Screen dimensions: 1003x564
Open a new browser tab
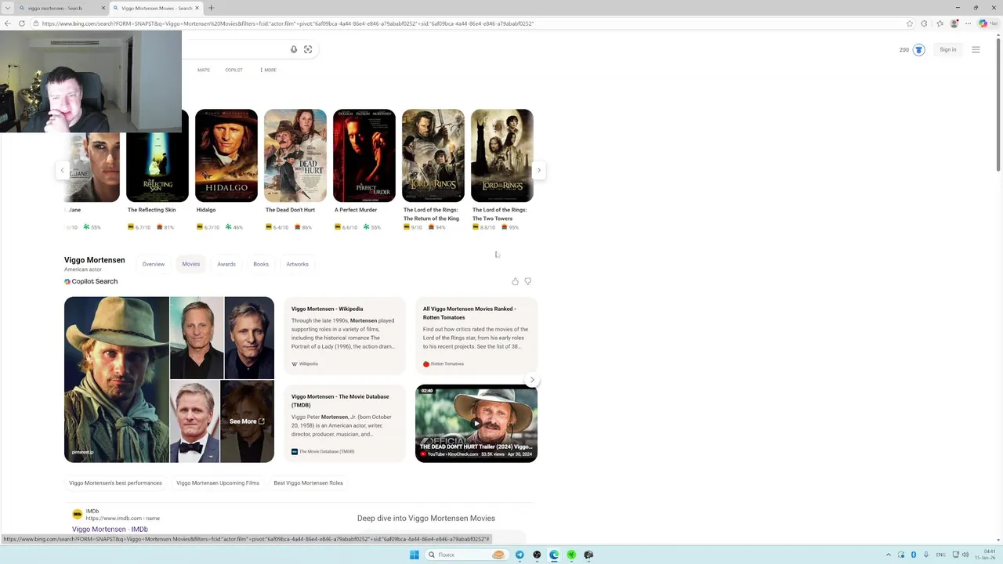coord(211,8)
